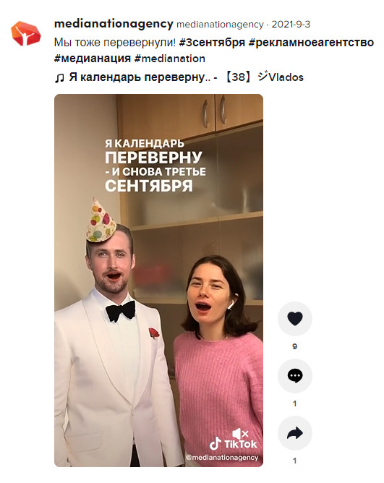384x483 pixels.
Task: Play the TikTok video thumbnail
Action: (x=158, y=281)
